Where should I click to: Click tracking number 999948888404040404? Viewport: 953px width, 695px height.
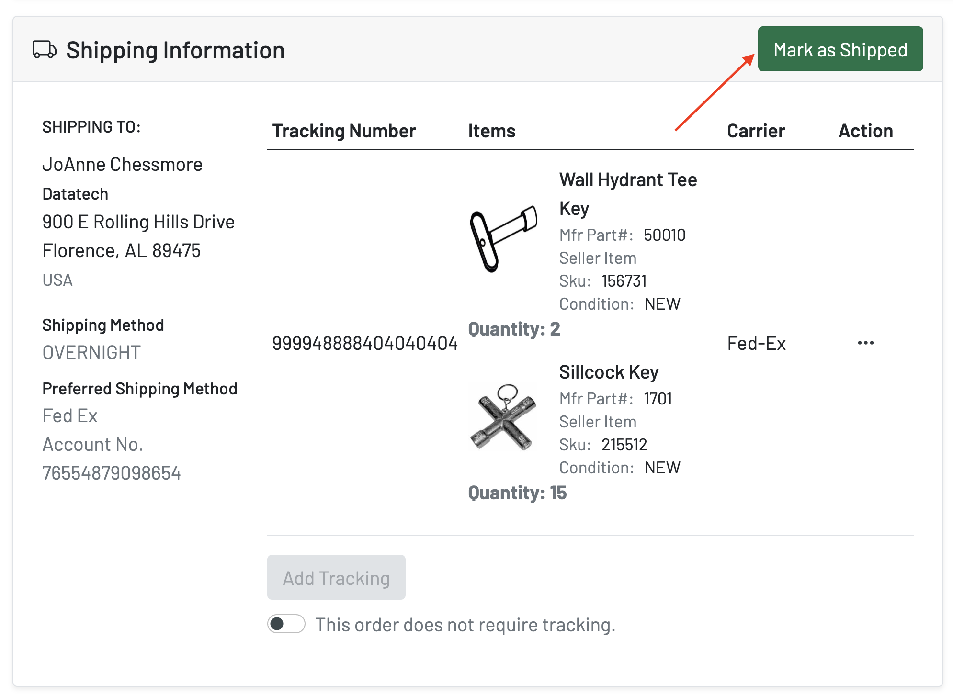click(365, 343)
